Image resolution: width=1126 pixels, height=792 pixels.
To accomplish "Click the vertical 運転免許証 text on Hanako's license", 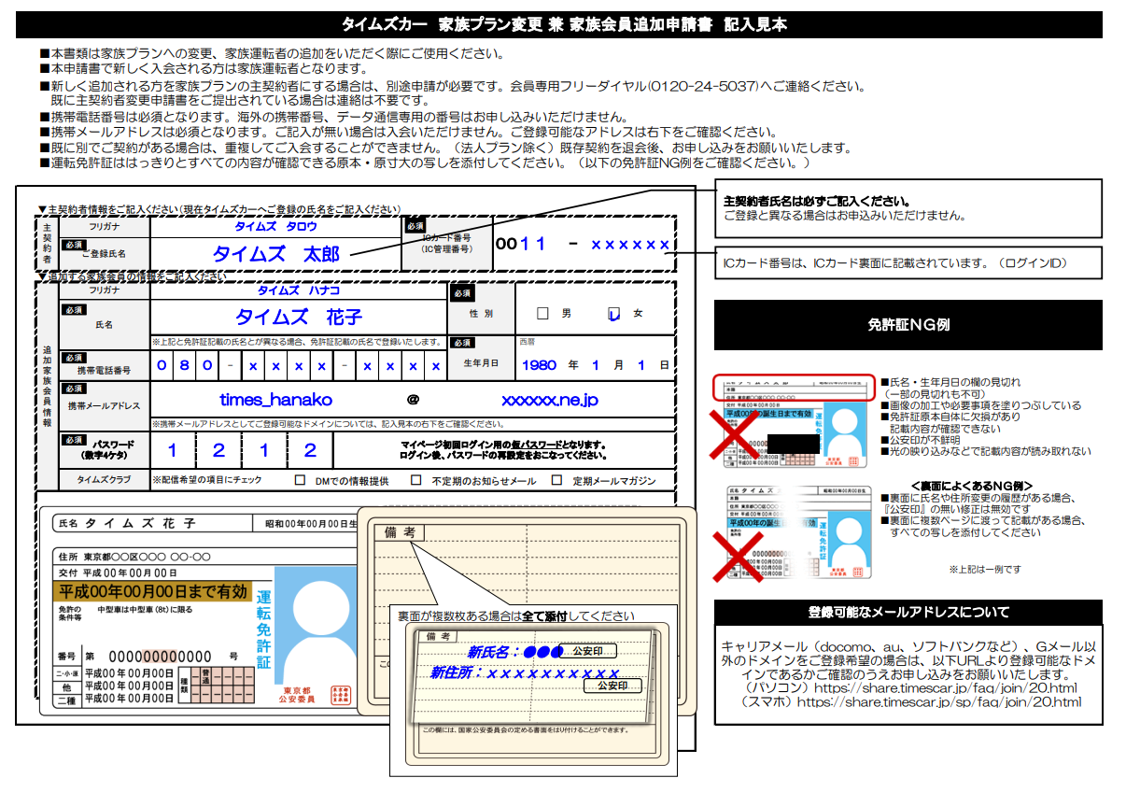I will pyautogui.click(x=263, y=629).
